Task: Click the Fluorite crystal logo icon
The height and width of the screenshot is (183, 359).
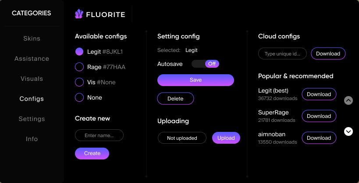Action: tap(79, 14)
